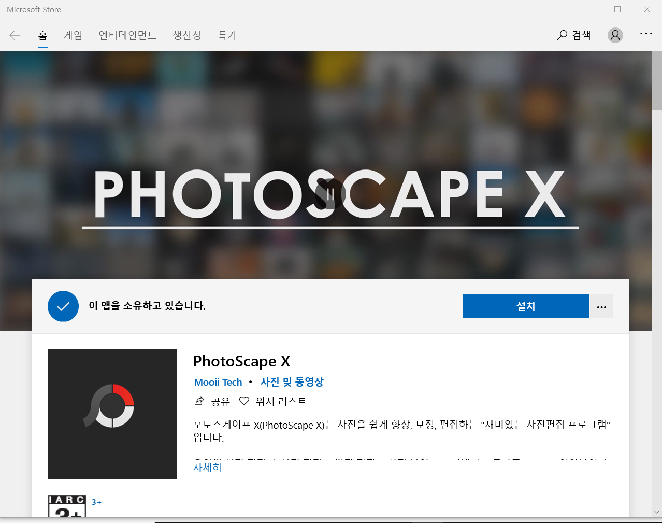Open the Mooii Tech publisher link
Screen dimensions: 662x523
coord(218,383)
